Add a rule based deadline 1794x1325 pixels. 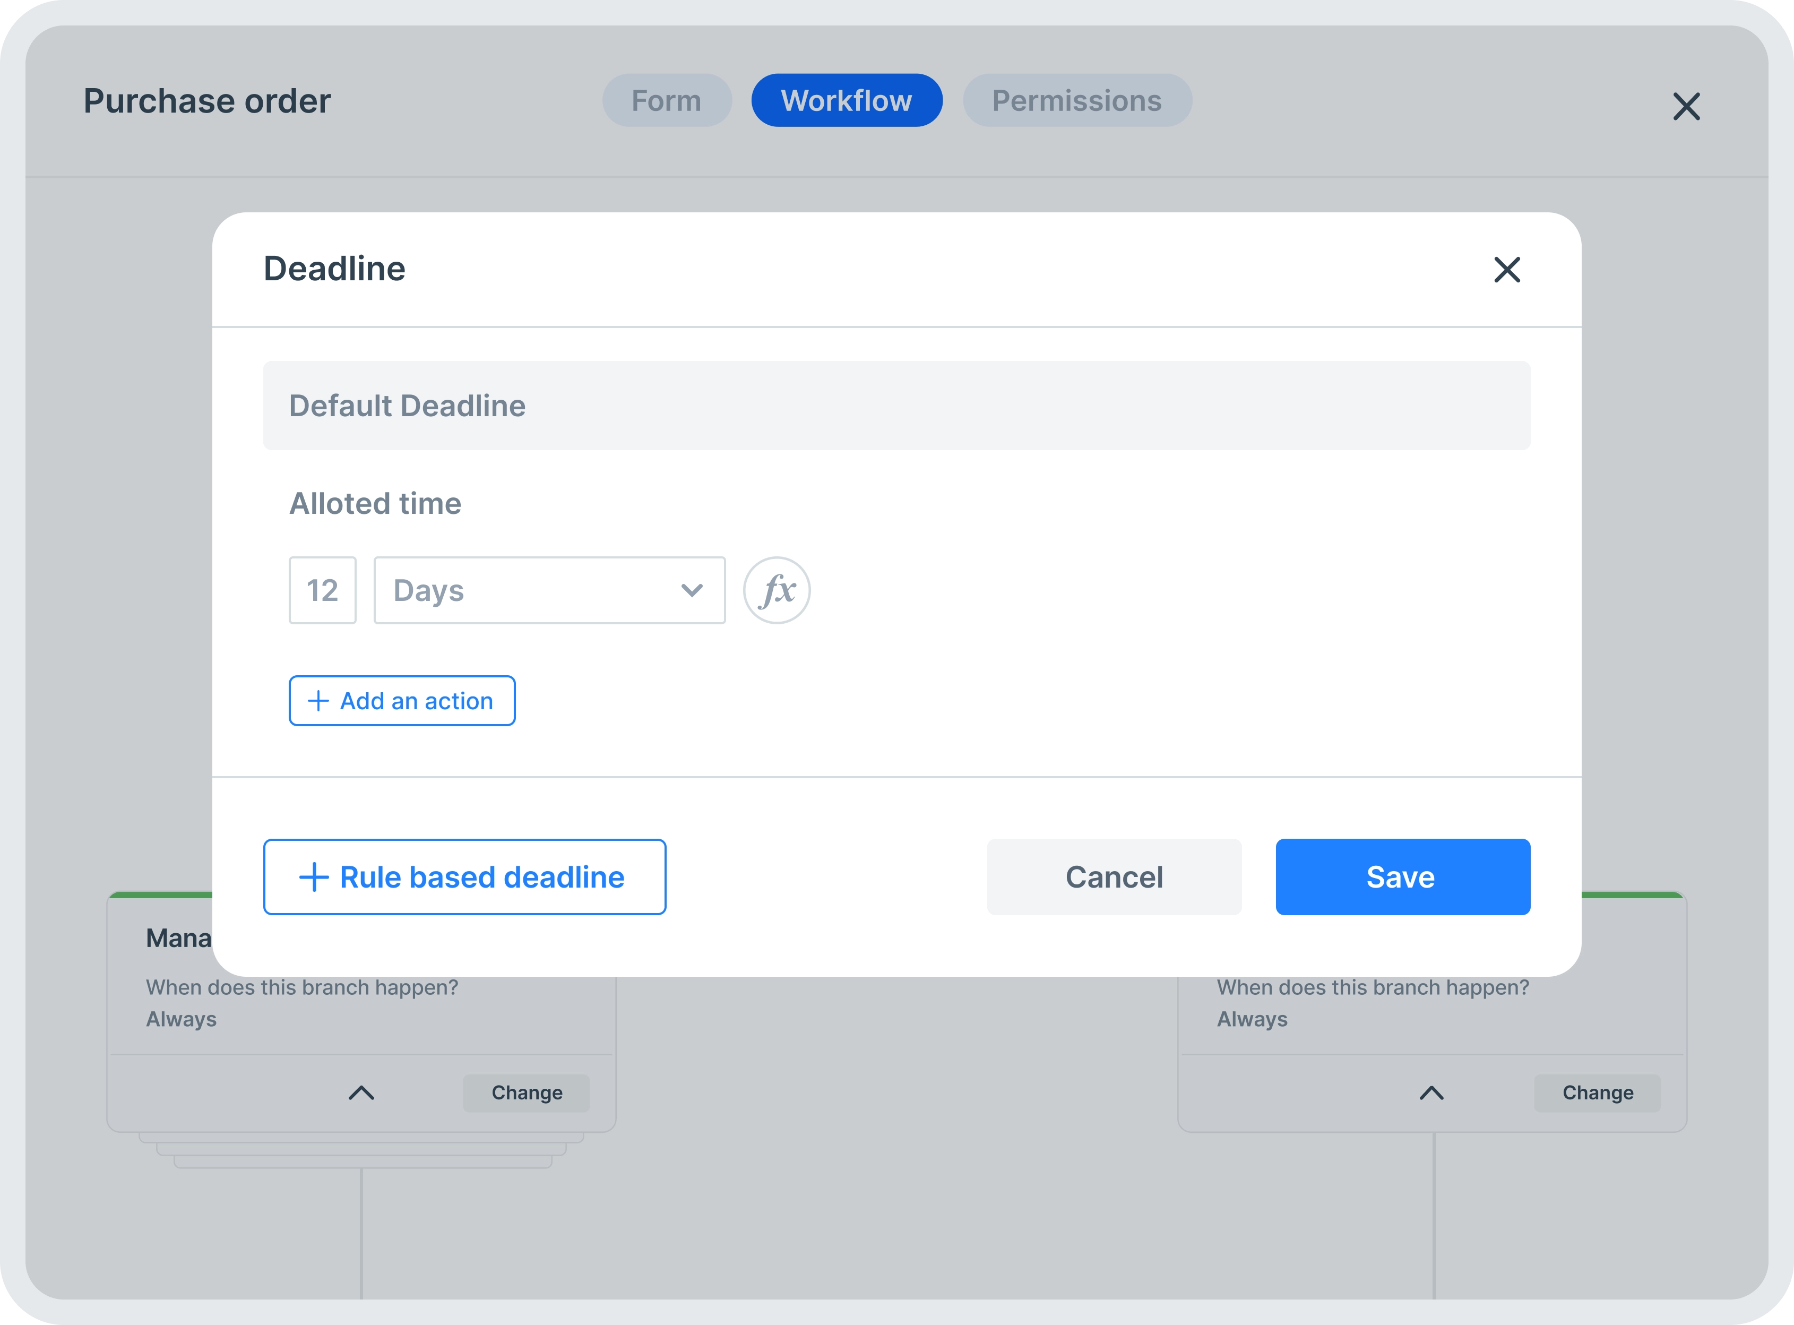[x=464, y=876]
